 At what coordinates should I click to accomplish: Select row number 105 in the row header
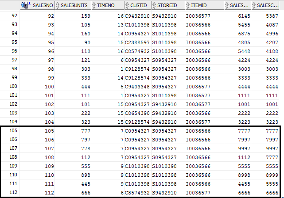(10, 131)
